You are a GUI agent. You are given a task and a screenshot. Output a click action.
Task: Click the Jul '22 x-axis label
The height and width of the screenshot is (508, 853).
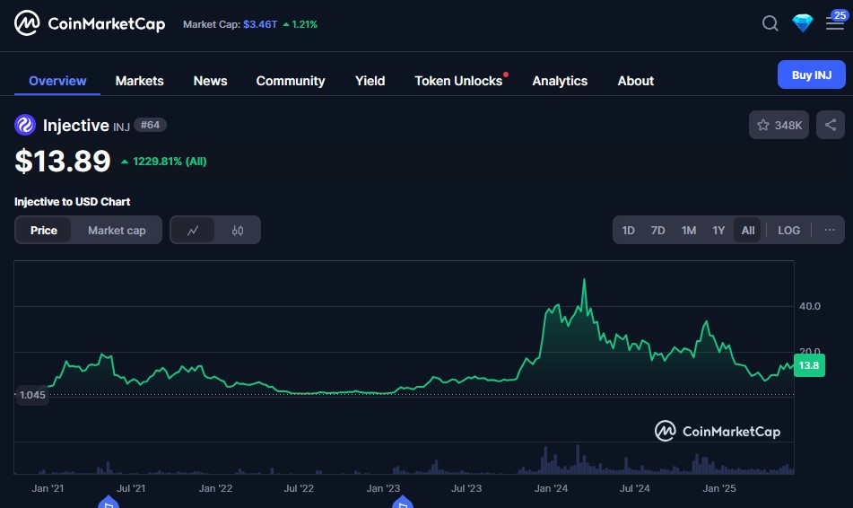[299, 488]
